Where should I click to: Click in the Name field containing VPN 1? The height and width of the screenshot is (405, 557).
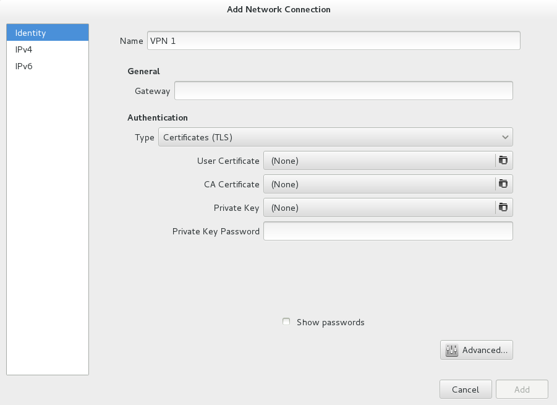[x=333, y=41]
